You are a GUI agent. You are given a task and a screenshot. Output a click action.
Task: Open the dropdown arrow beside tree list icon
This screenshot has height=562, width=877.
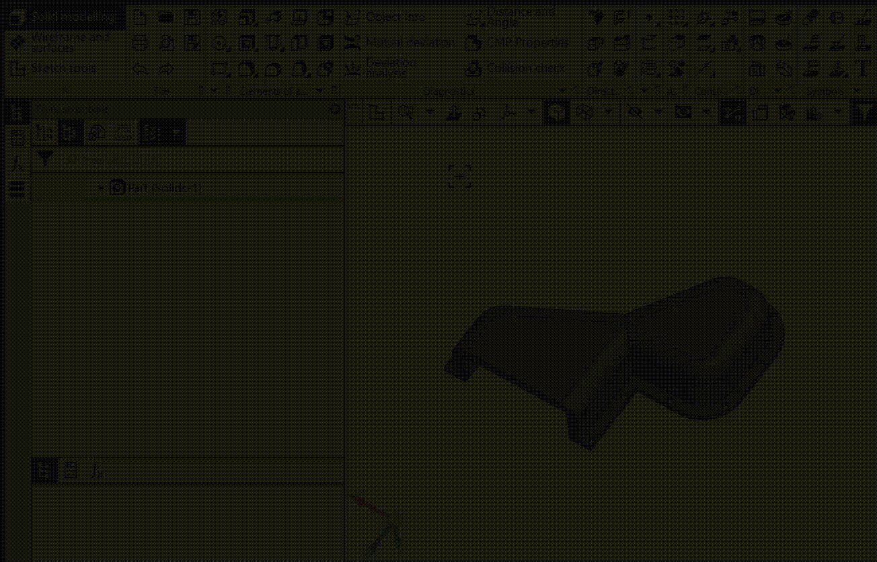176,134
